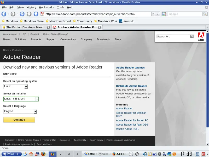Click the What is Adobe PDF? link
The width and height of the screenshot is (209, 157).
point(127,129)
